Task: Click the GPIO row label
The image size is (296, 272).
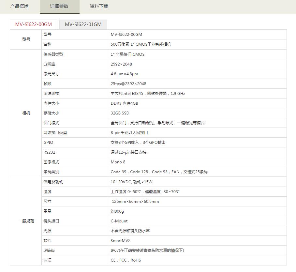Action: [48, 143]
